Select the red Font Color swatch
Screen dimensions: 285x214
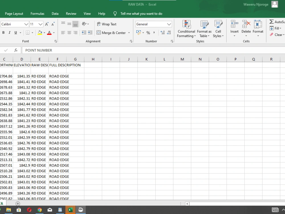pyautogui.click(x=49, y=33)
